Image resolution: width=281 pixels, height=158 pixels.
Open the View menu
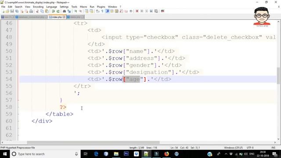click(28, 7)
